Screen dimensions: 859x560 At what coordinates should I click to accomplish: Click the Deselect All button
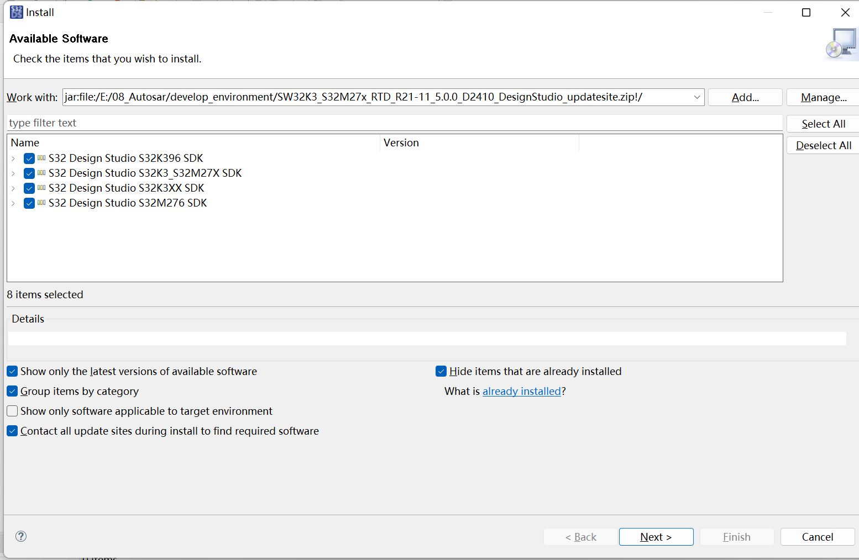pyautogui.click(x=823, y=145)
